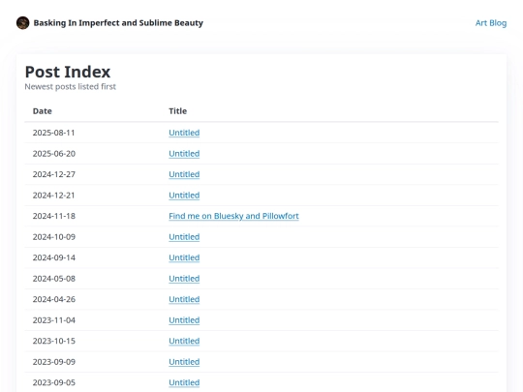The height and width of the screenshot is (392, 523).
Task: Open Find me on Bluesky and Pillowfort post
Action: 233,216
